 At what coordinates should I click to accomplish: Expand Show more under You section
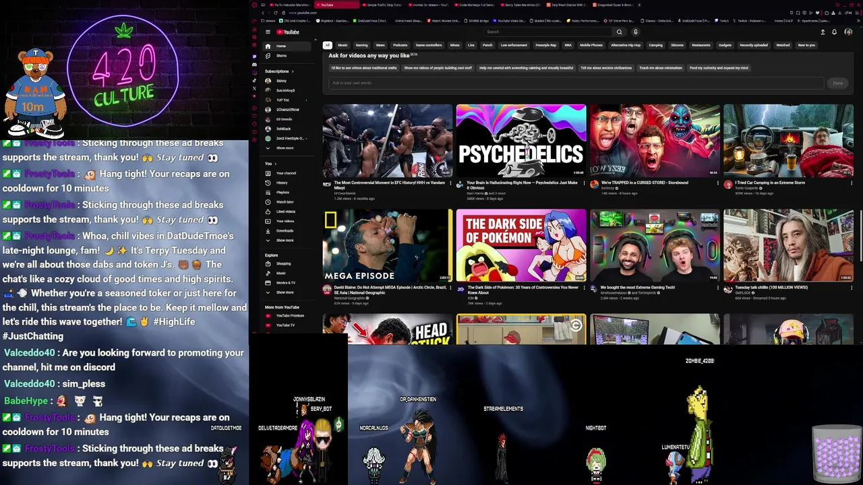coord(287,240)
